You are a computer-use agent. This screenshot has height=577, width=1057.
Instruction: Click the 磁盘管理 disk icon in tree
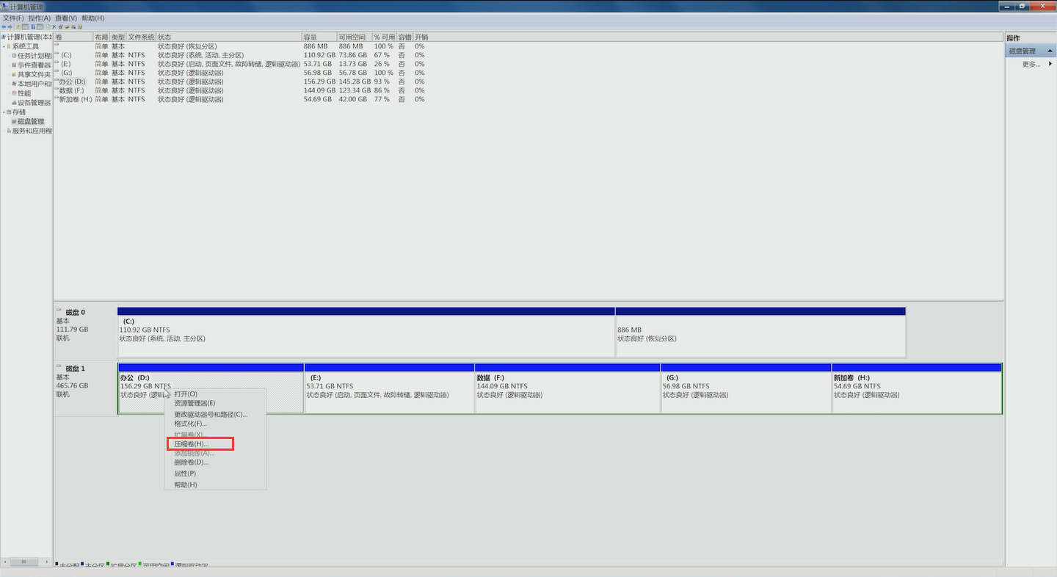14,121
